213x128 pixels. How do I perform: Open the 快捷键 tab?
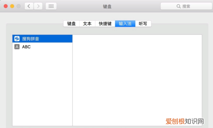(x=105, y=24)
